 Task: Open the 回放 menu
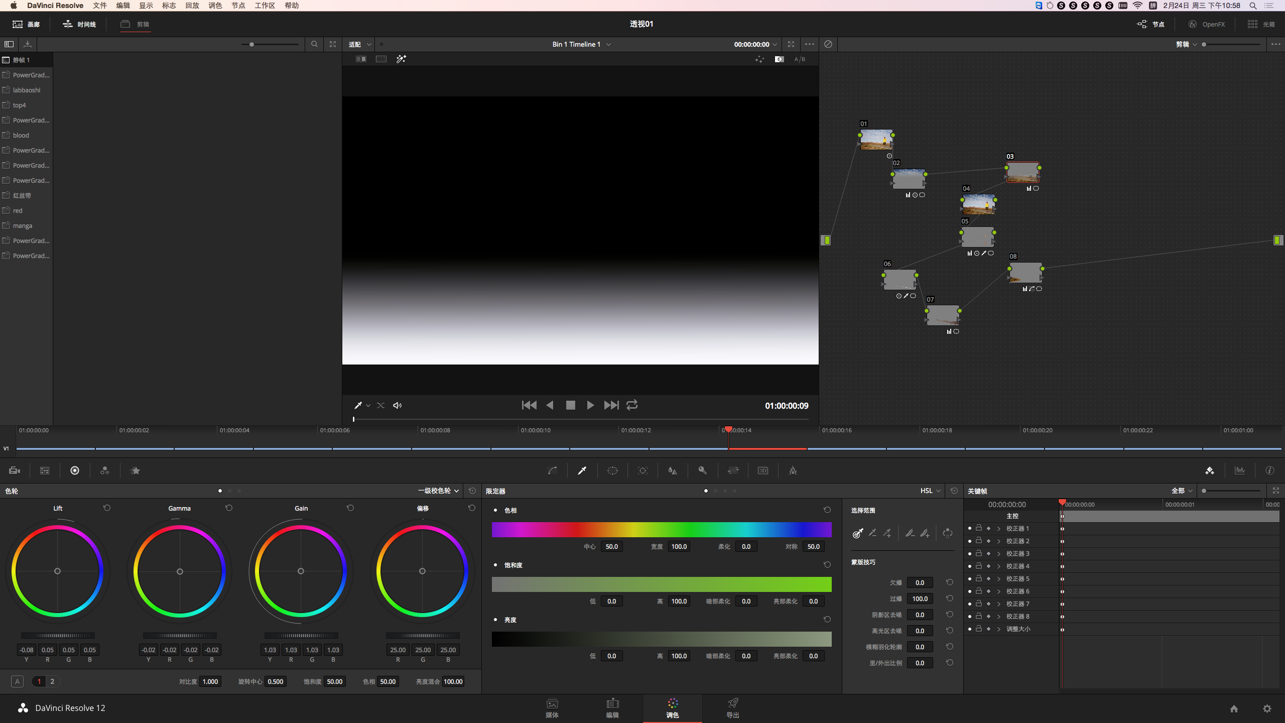coord(192,6)
